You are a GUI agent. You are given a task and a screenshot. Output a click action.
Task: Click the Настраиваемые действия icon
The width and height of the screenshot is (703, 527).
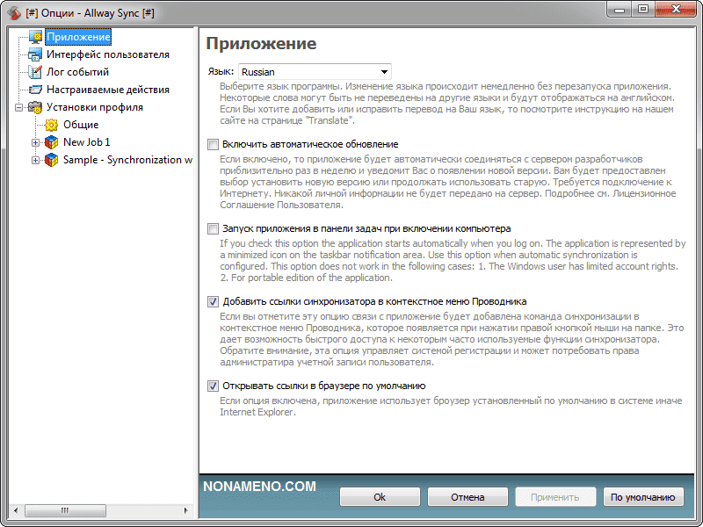pyautogui.click(x=35, y=90)
